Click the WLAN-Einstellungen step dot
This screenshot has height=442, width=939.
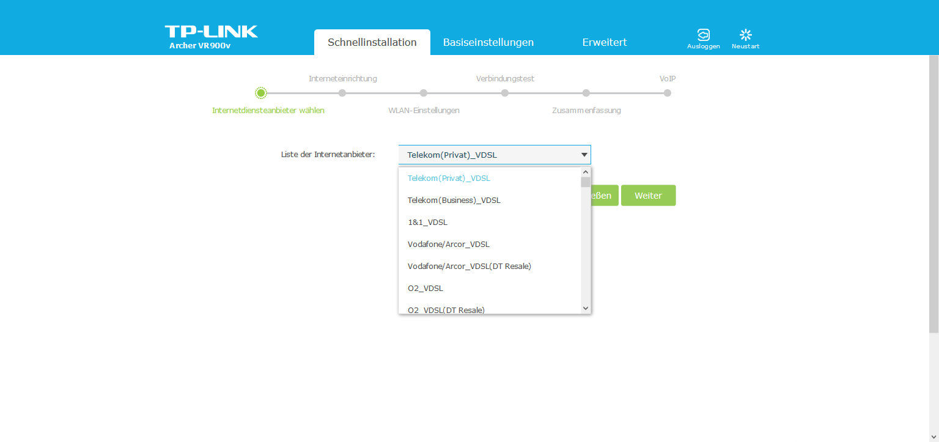(x=424, y=93)
